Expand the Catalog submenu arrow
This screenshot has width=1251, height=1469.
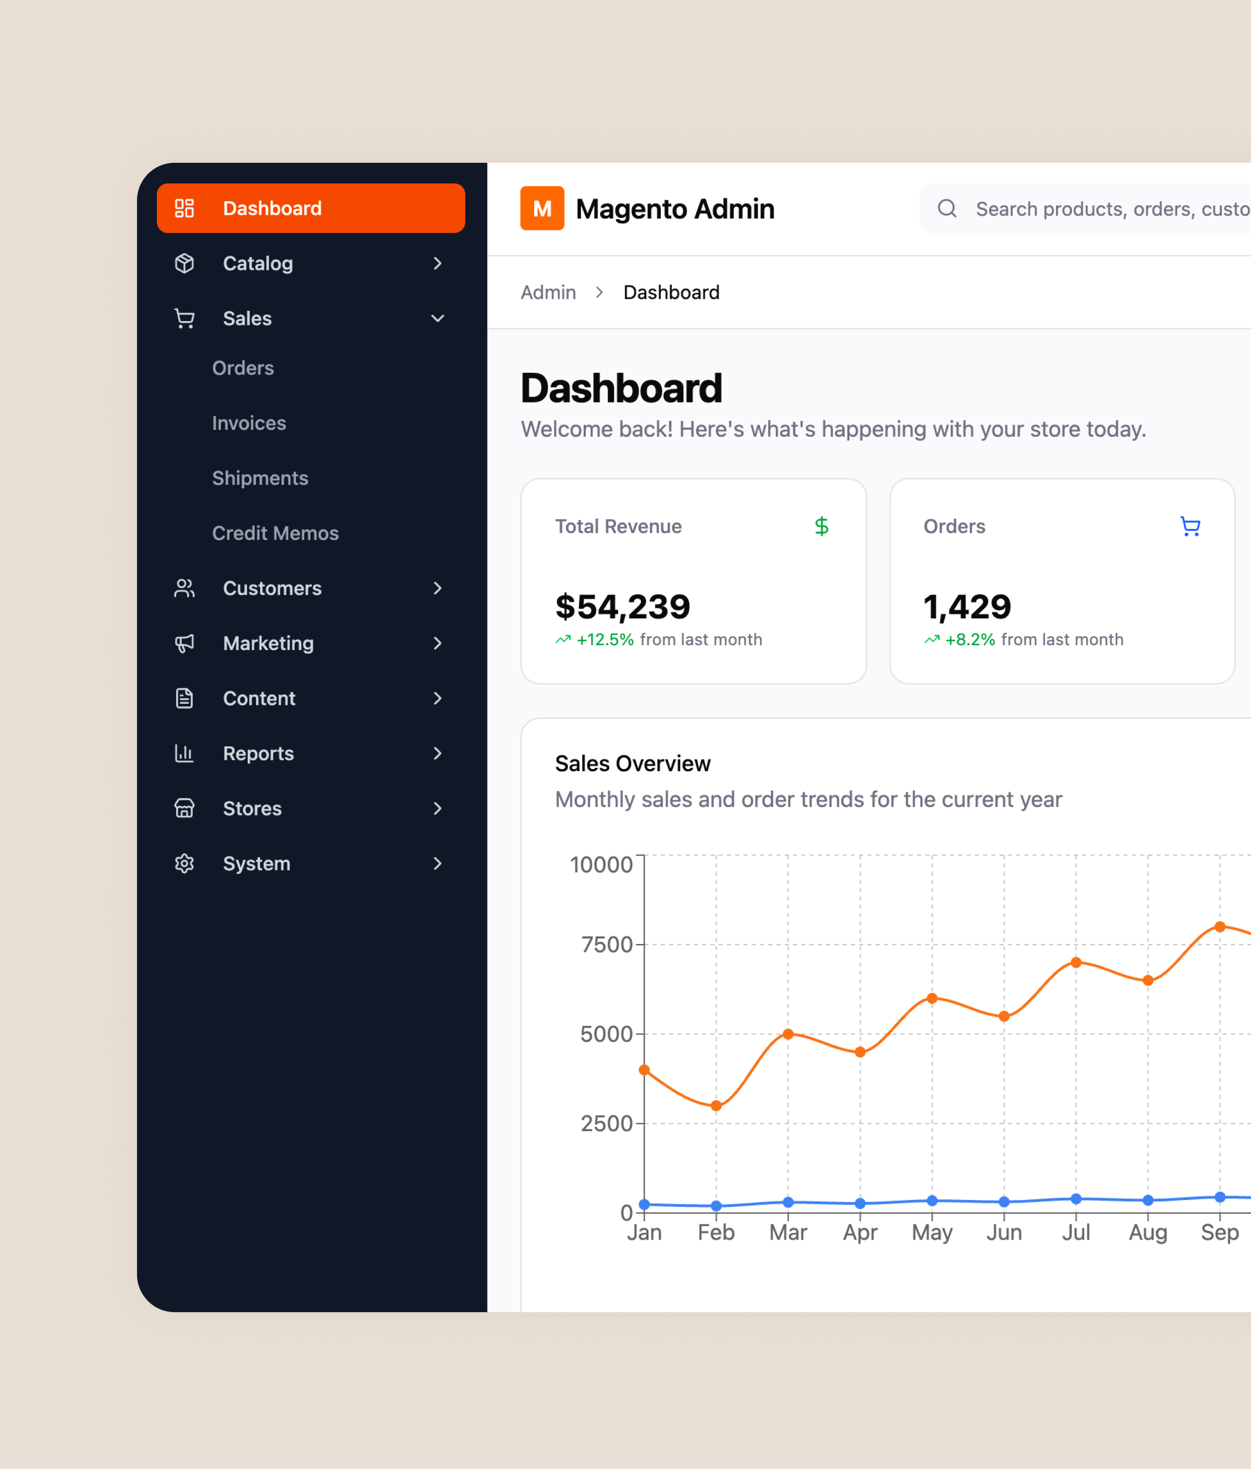tap(437, 264)
